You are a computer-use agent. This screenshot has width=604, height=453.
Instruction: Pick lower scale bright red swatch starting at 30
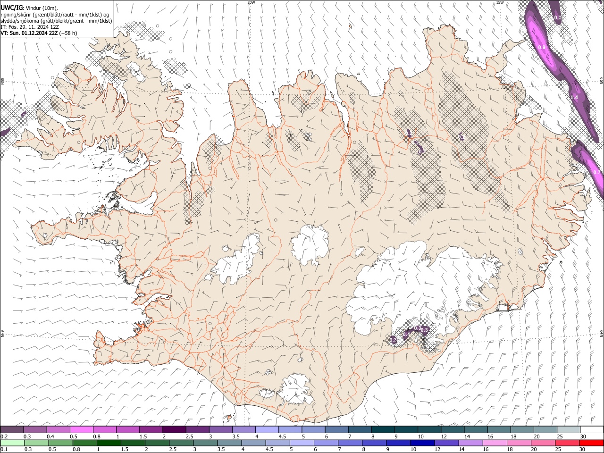591,443
